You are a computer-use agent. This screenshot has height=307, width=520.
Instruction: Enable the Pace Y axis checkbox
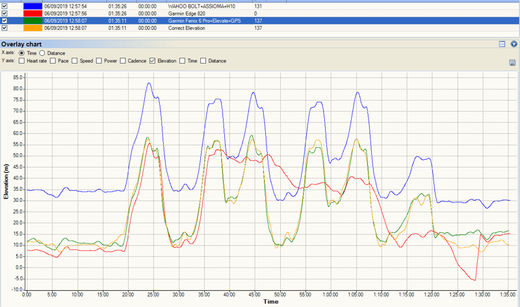click(x=53, y=61)
